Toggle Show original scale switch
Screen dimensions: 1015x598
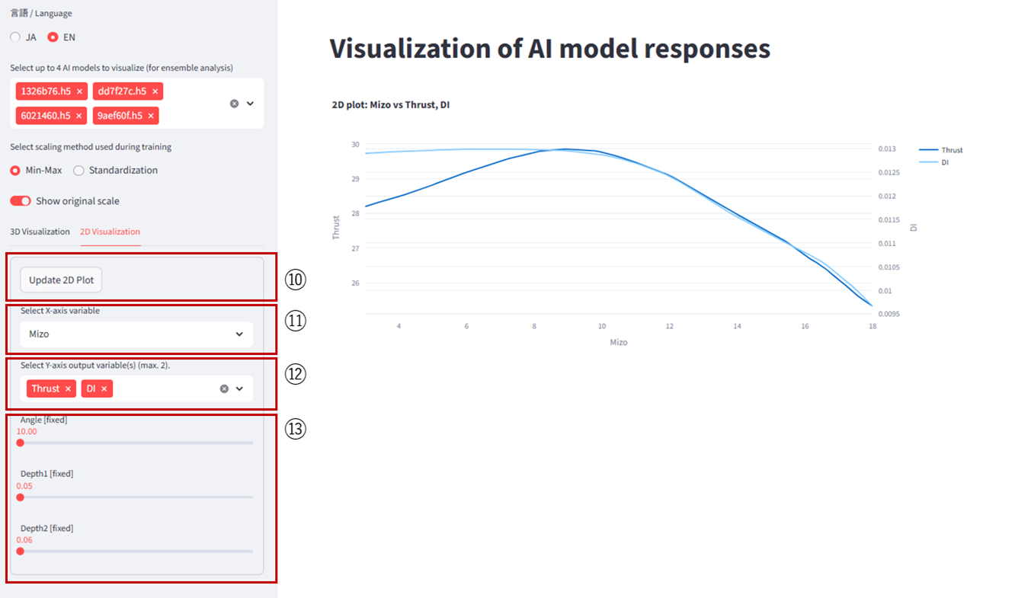pos(21,201)
